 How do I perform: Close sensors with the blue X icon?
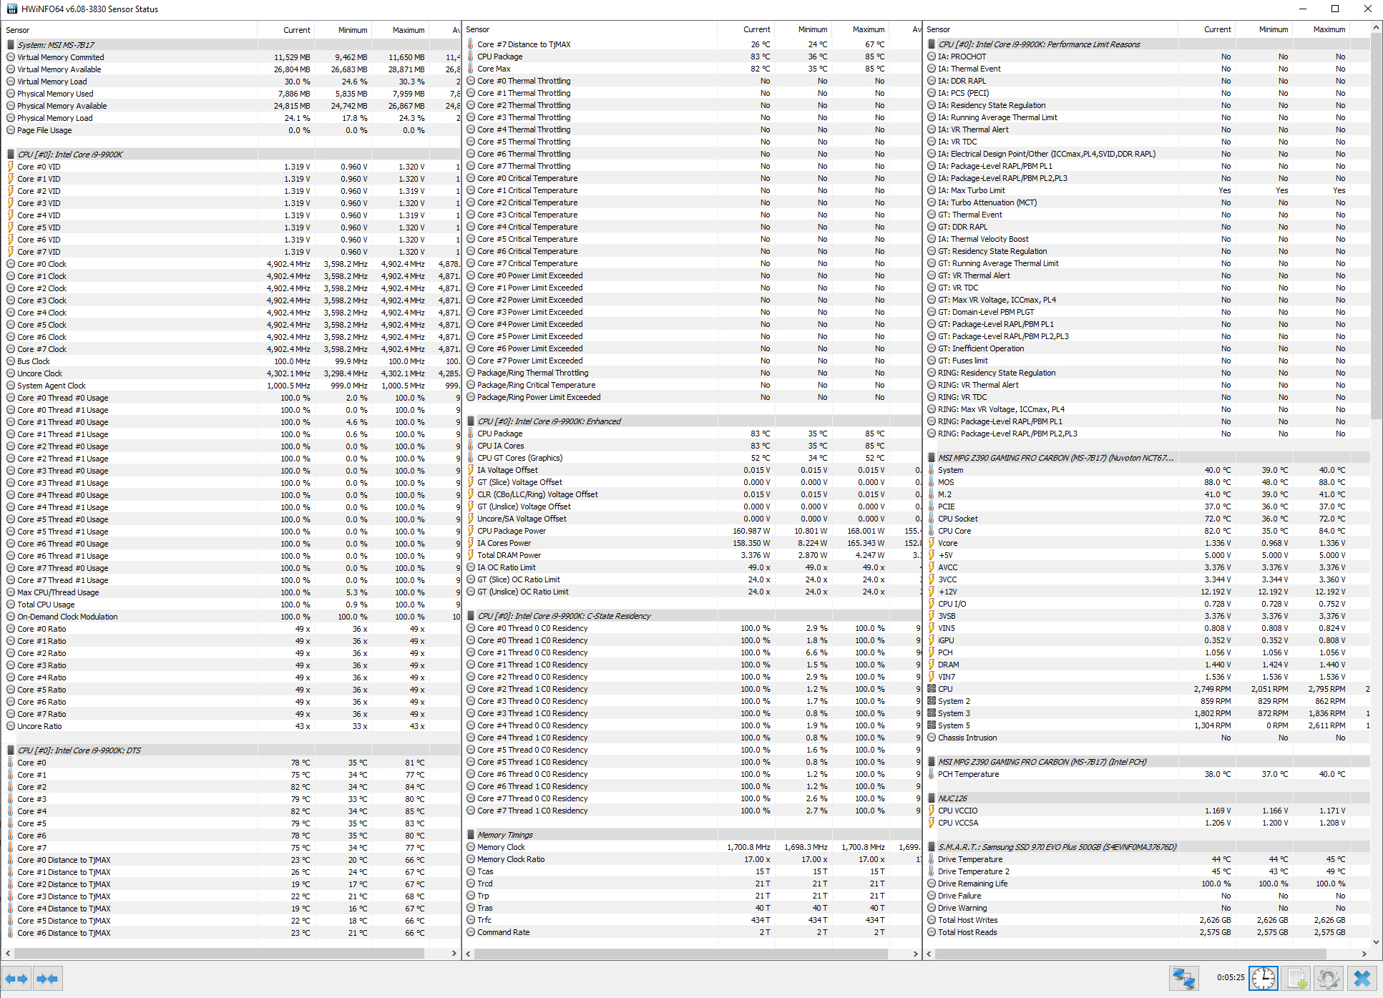click(x=1362, y=978)
